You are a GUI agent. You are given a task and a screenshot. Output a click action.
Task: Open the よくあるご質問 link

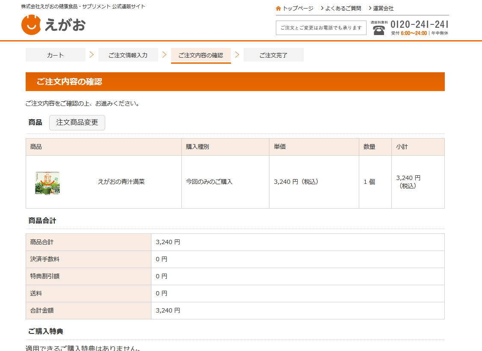pos(343,8)
